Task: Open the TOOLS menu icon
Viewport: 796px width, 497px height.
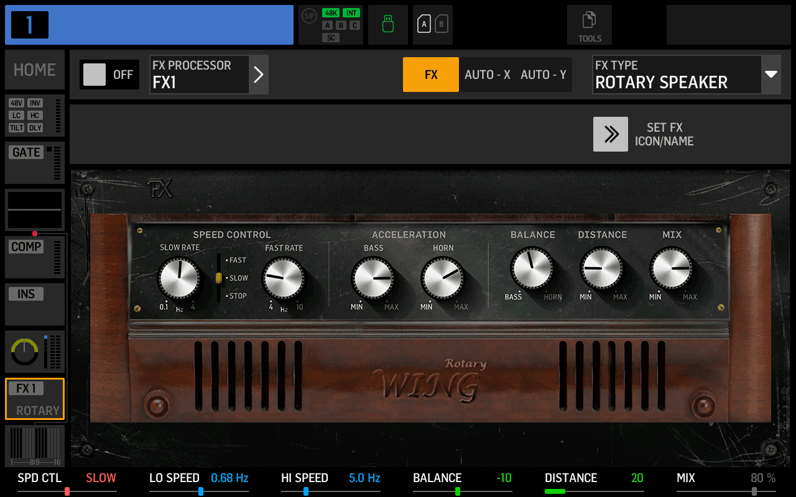Action: pyautogui.click(x=589, y=25)
